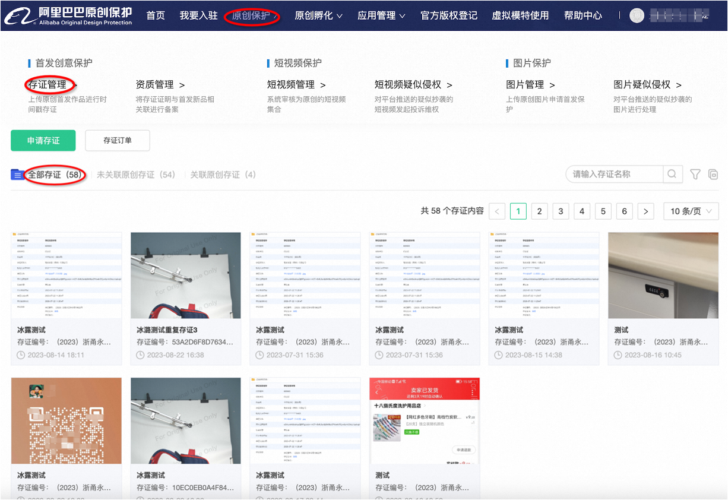Go to previous page arrow

(497, 211)
